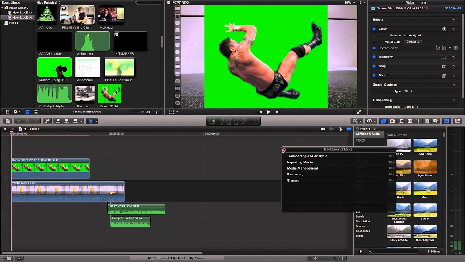Add a color correction with plus icon

click(x=444, y=29)
